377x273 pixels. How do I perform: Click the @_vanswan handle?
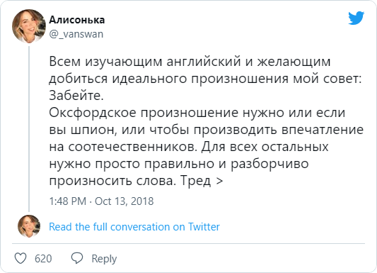(76, 34)
